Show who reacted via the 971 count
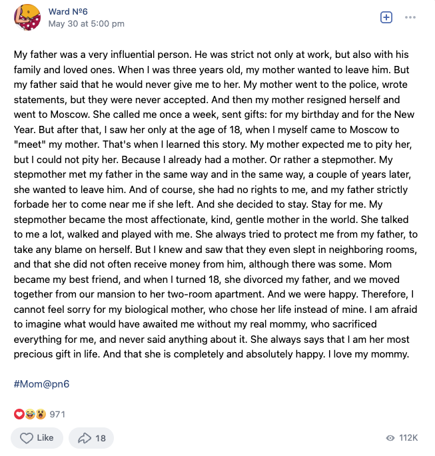This screenshot has height=456, width=435. [57, 414]
